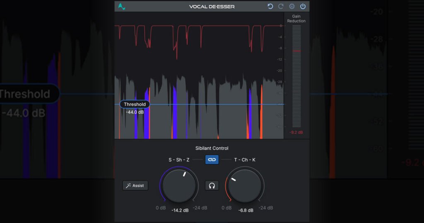Viewport: 424px width, 223px height.
Task: Open the settings gear menu
Action: [292, 6]
